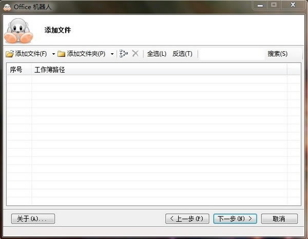The image size is (308, 239).
Task: Invert selection with 反选(T)
Action: (182, 54)
